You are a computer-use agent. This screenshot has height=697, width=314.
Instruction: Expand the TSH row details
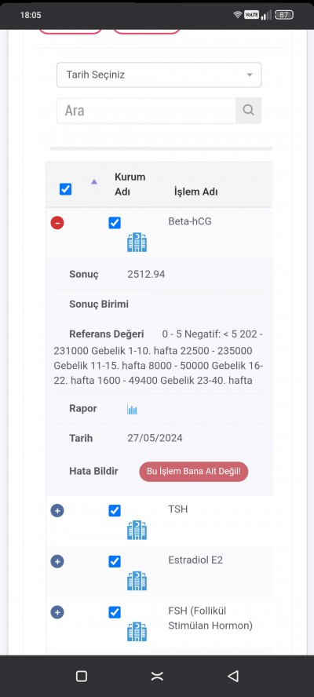coord(57,511)
